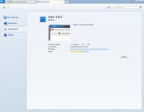Switch to the MX3 Add-ons for Firefox tab
The height and width of the screenshot is (112, 144).
click(x=23, y=2)
